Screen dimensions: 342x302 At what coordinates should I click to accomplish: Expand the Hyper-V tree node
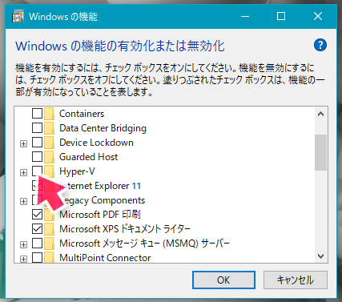pyautogui.click(x=23, y=172)
